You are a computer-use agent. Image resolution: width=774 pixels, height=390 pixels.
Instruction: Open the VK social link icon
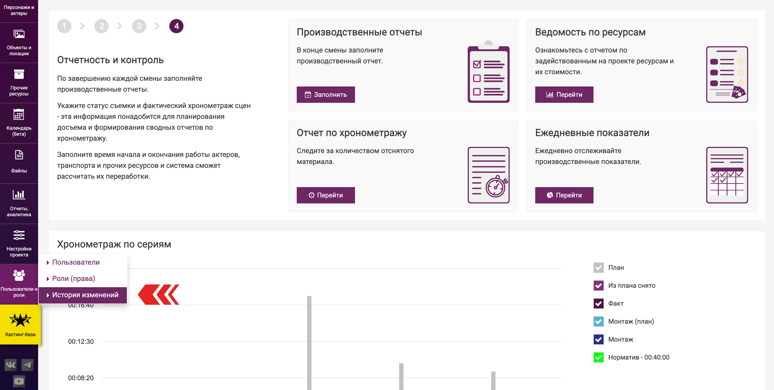[x=11, y=365]
